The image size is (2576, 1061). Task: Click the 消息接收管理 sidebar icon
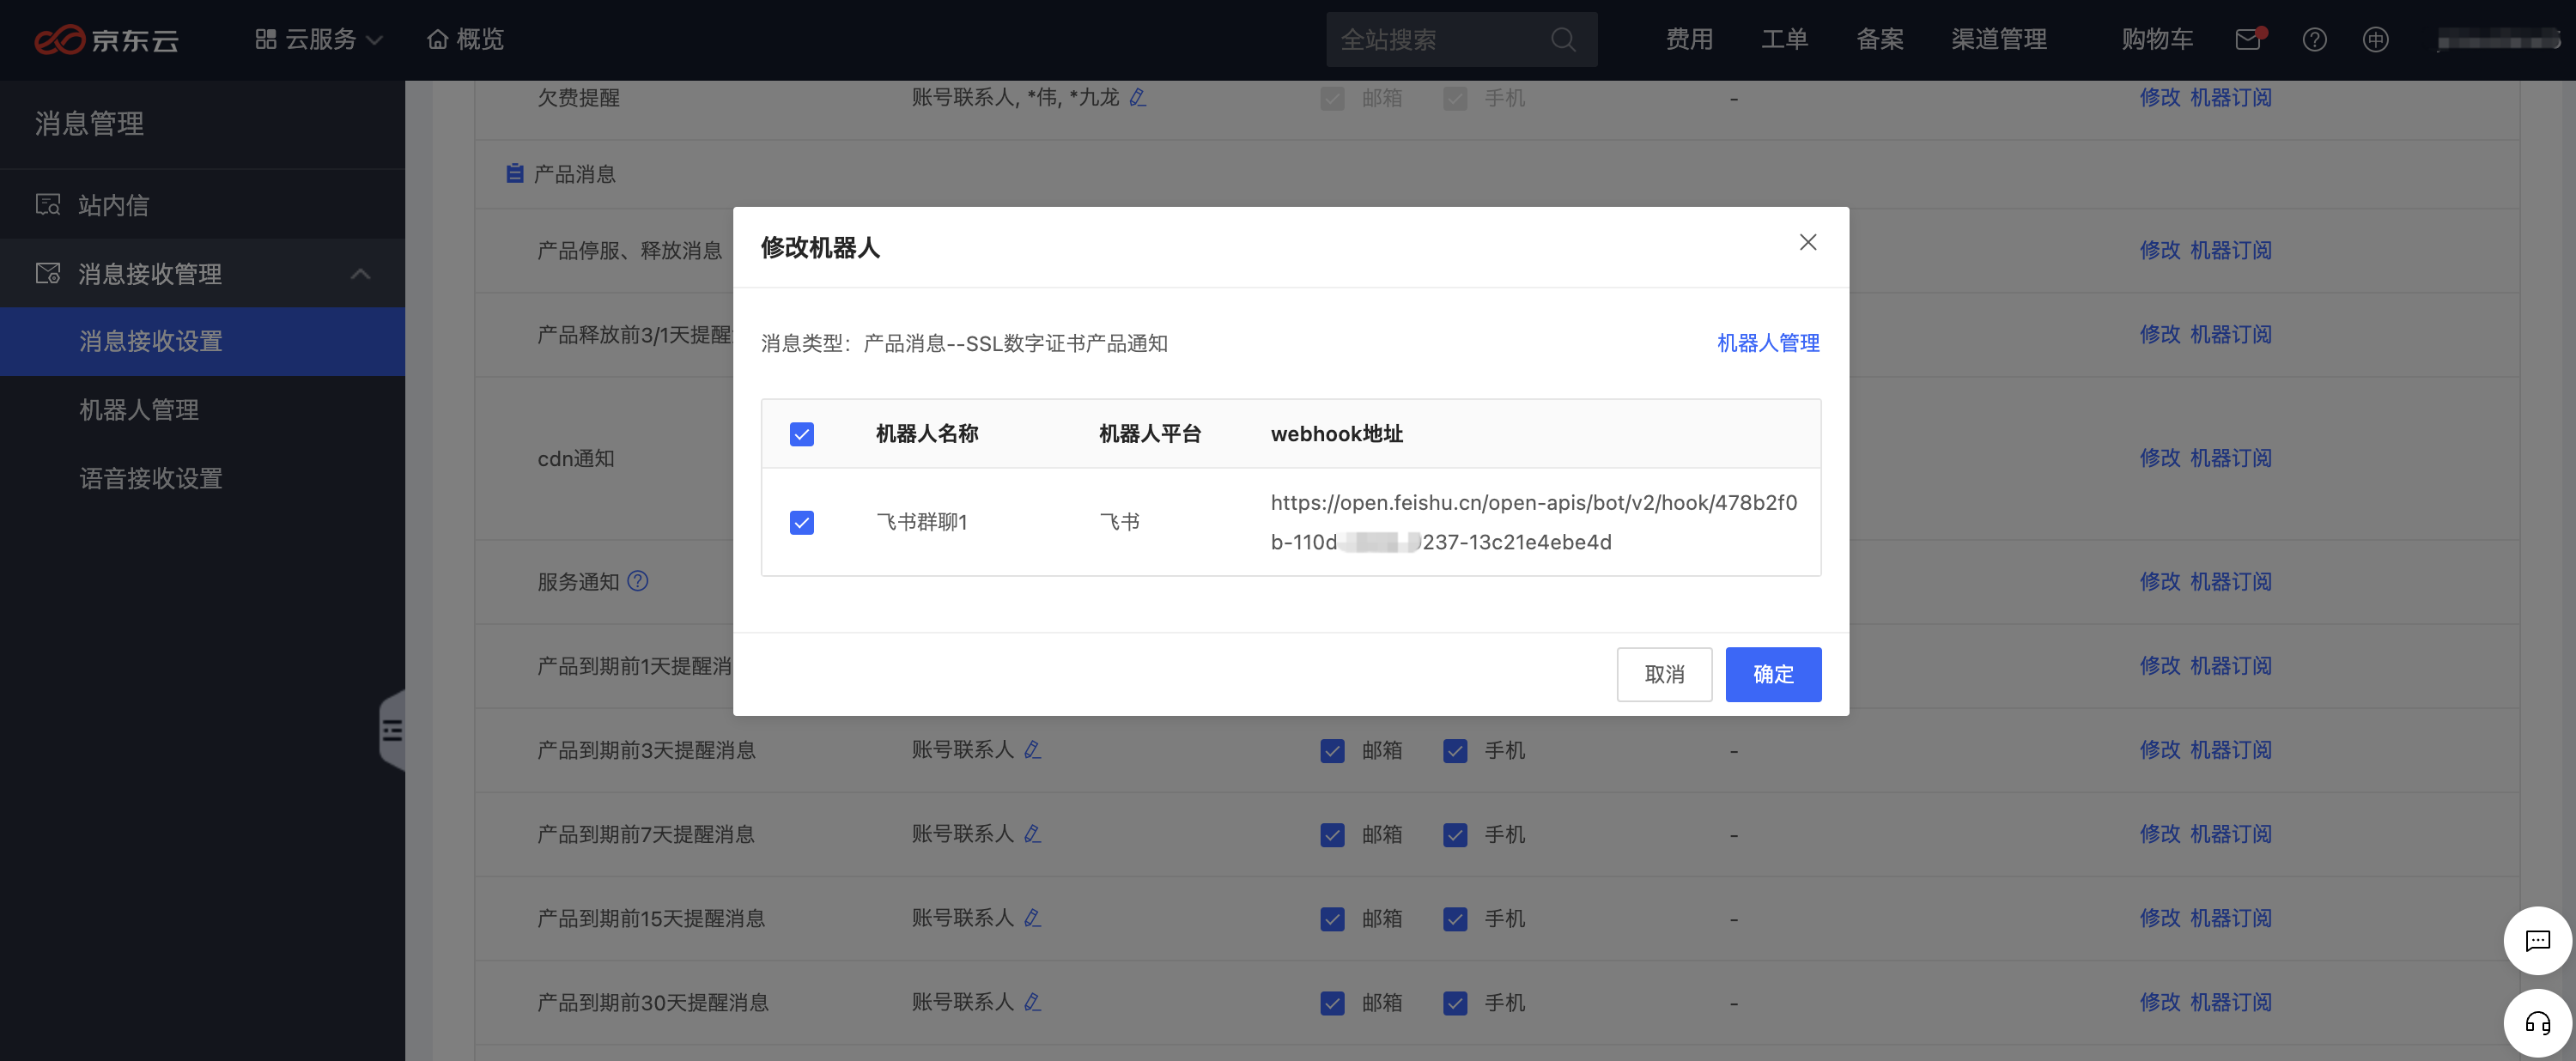[48, 273]
